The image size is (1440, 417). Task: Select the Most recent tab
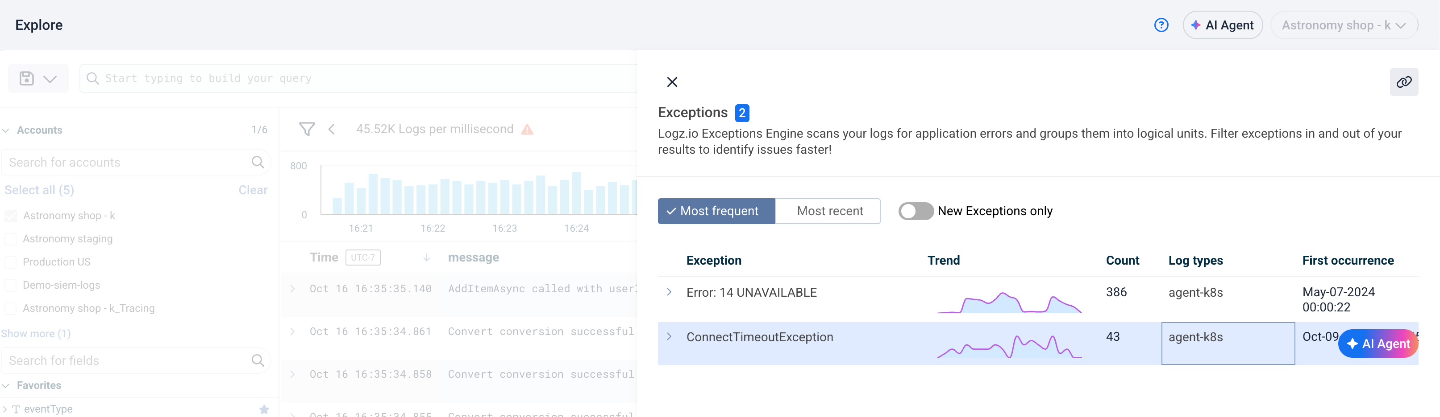[x=829, y=211]
